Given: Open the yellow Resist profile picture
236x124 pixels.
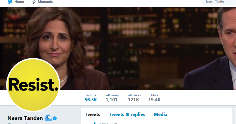Looking at the screenshot, I should click(33, 85).
